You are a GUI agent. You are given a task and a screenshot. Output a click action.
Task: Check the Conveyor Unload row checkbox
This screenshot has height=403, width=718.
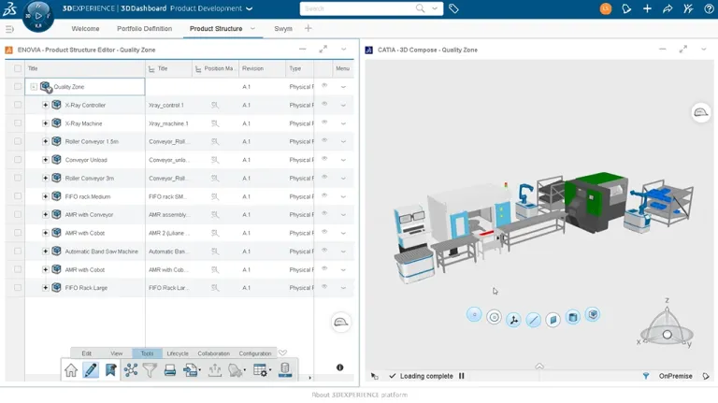click(18, 160)
